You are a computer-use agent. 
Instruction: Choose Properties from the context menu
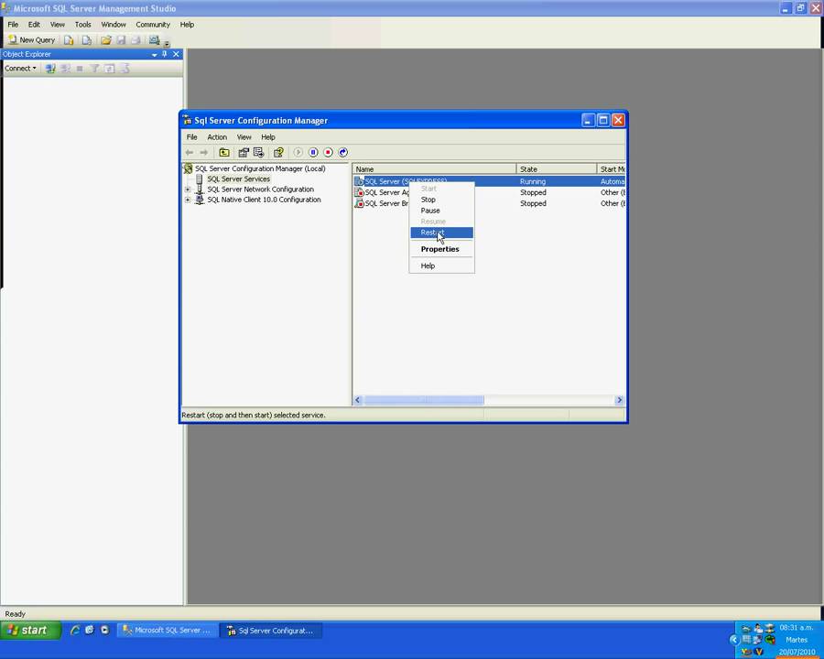pyautogui.click(x=441, y=249)
